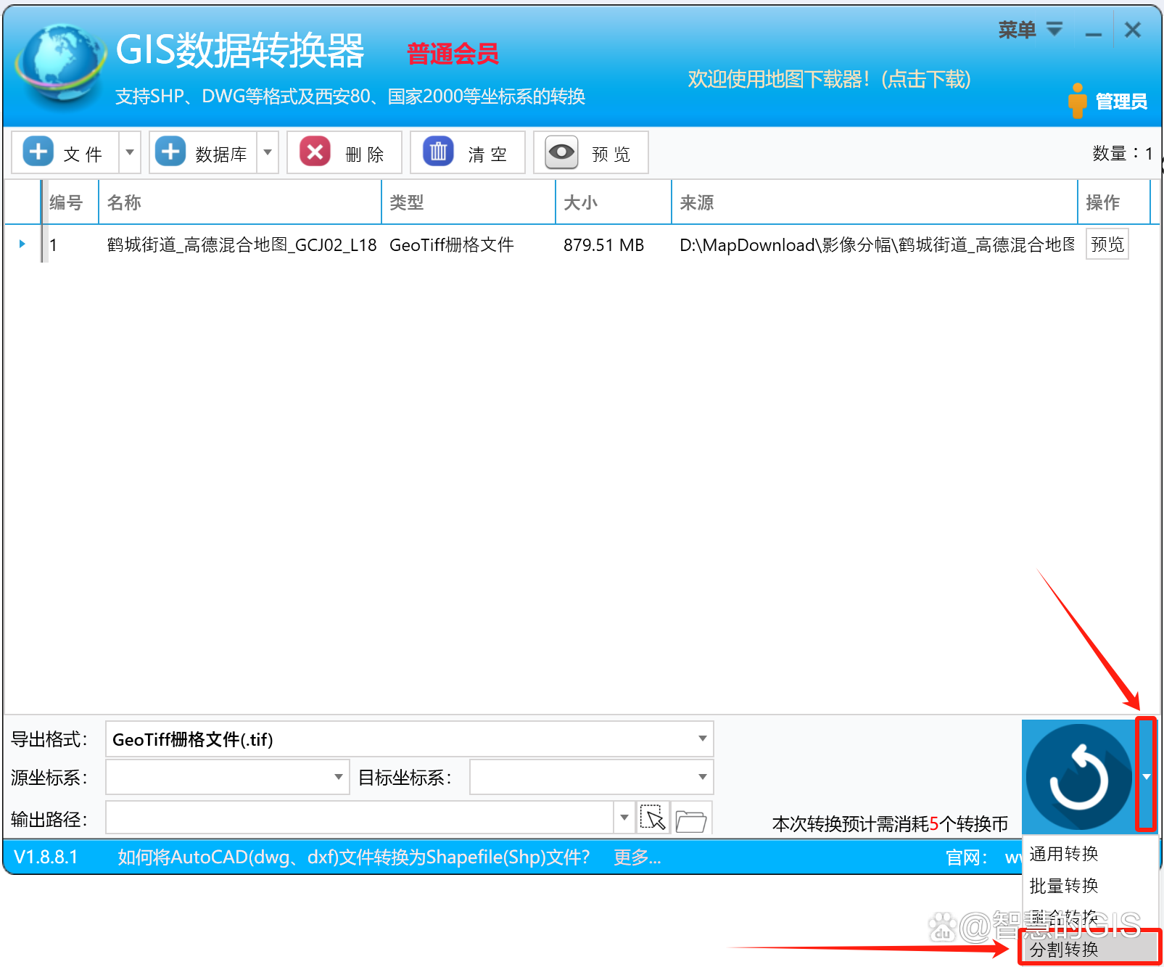Click the row 1 selector arrow
The height and width of the screenshot is (967, 1164).
(22, 244)
